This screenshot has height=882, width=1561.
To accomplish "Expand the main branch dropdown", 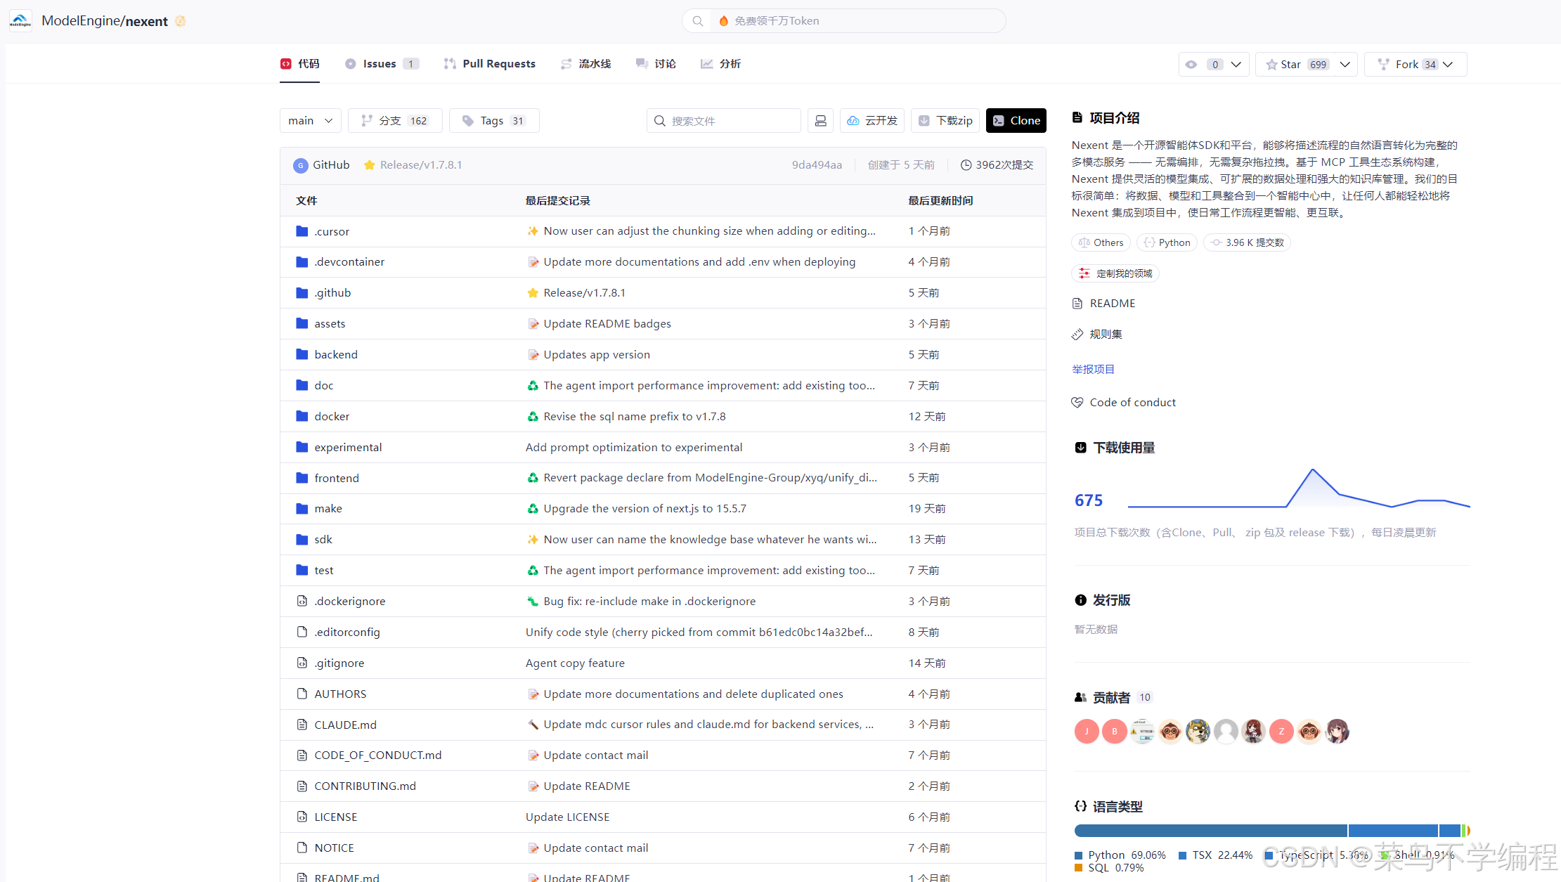I will 310,121.
